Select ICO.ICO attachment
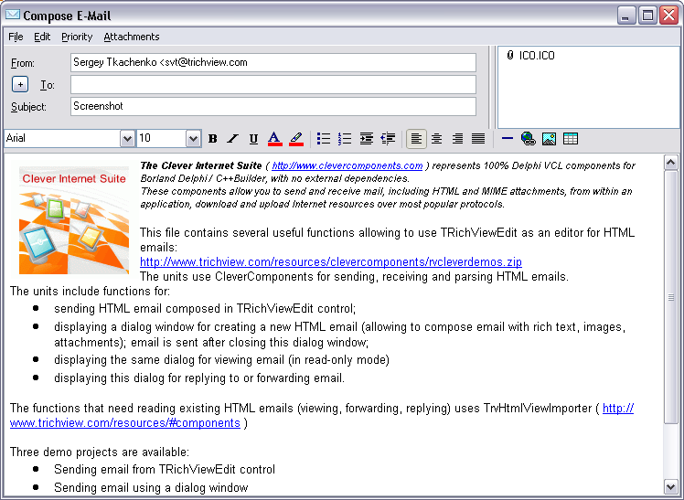Viewport: 684px width, 500px height. point(537,56)
